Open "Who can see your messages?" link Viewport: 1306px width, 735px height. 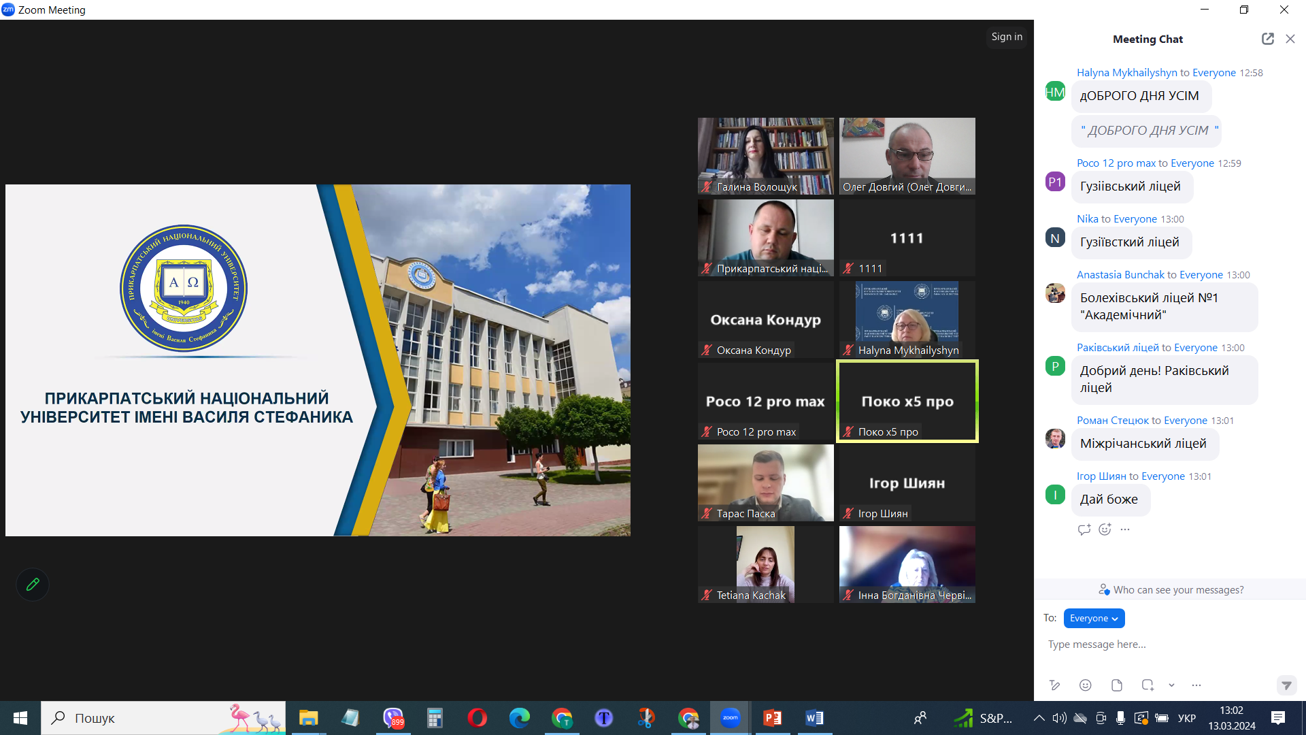(x=1177, y=590)
